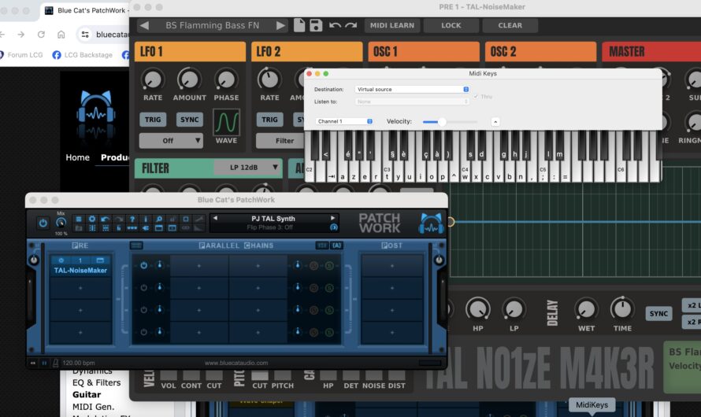This screenshot has width=701, height=417.
Task: Select next PatchWork preset arrow
Action: click(333, 218)
